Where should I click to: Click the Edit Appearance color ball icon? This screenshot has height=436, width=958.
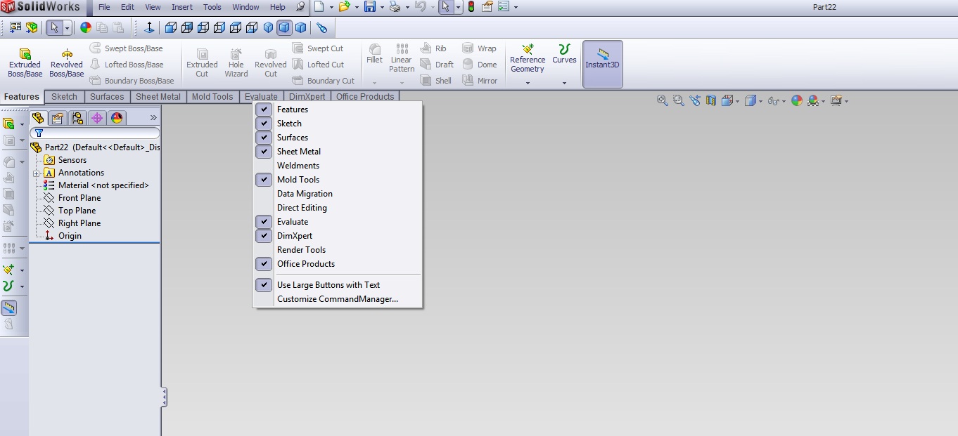(797, 100)
